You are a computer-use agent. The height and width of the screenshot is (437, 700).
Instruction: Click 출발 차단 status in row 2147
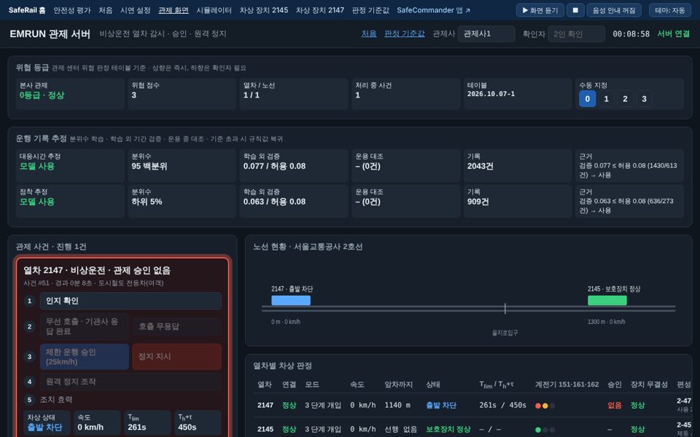[441, 405]
